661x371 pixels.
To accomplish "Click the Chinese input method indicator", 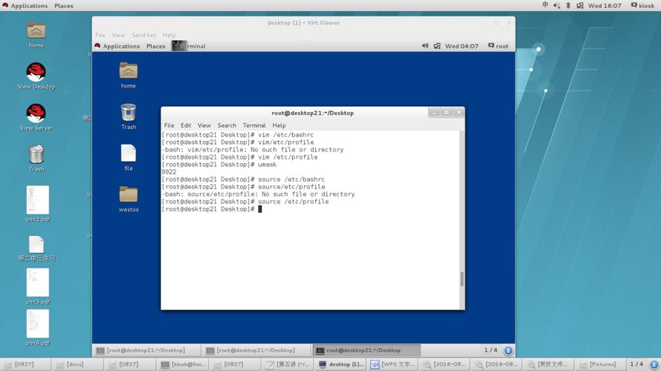I will pos(545,5).
